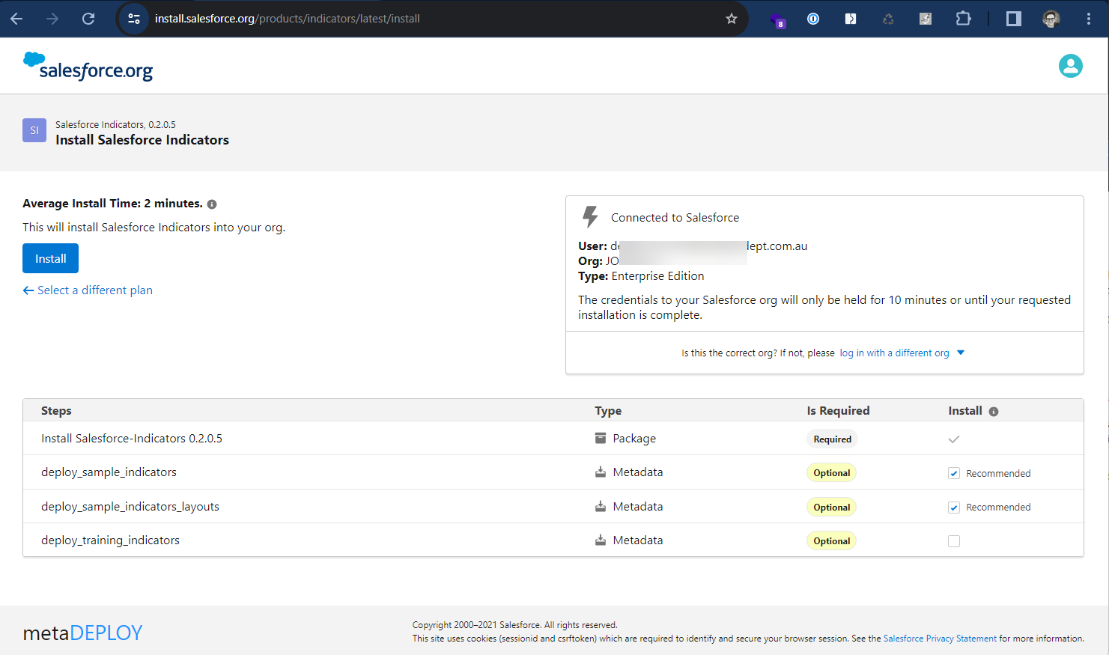Viewport: 1109px width, 655px height.
Task: Click Optional badge for deploy_training_indicators
Action: [x=831, y=541]
